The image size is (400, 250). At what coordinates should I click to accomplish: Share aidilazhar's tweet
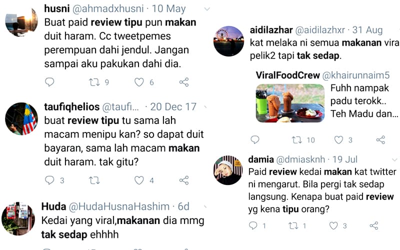point(380,140)
